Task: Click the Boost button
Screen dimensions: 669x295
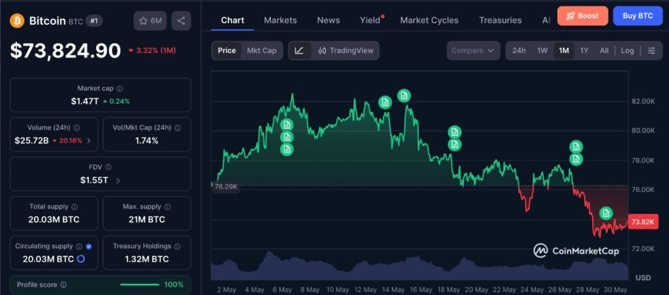Action: [x=582, y=16]
